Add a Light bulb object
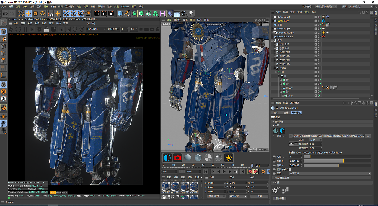Screen dimensions: 378x206 191,13
